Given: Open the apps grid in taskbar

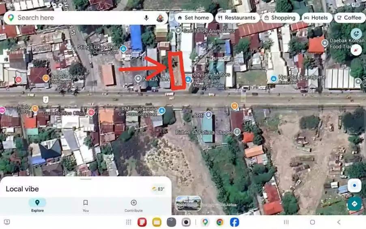Looking at the screenshot, I should [129, 222].
